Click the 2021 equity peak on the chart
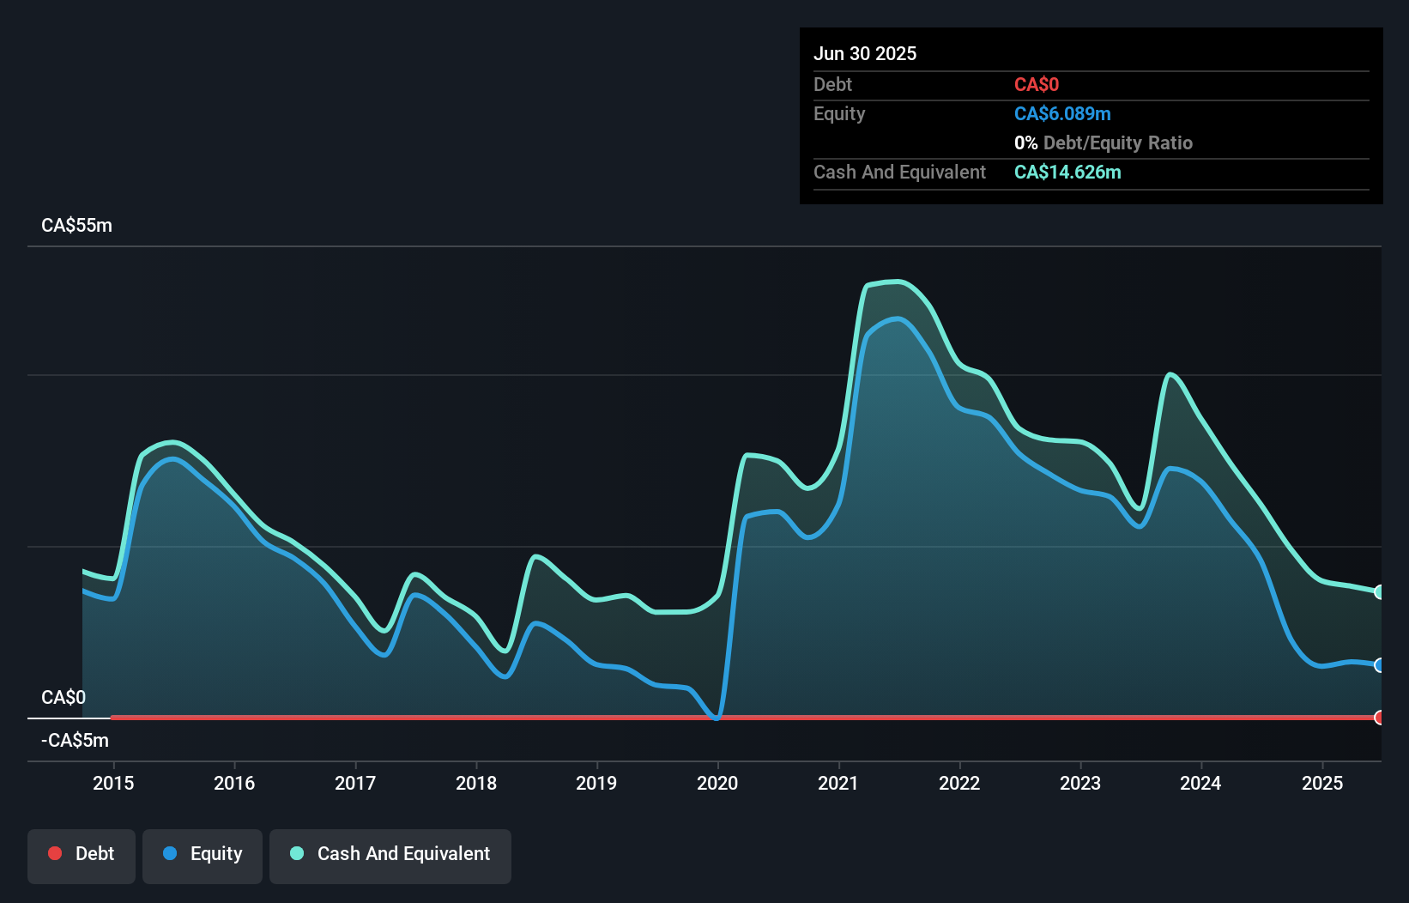Viewport: 1409px width, 903px height. pos(896,319)
